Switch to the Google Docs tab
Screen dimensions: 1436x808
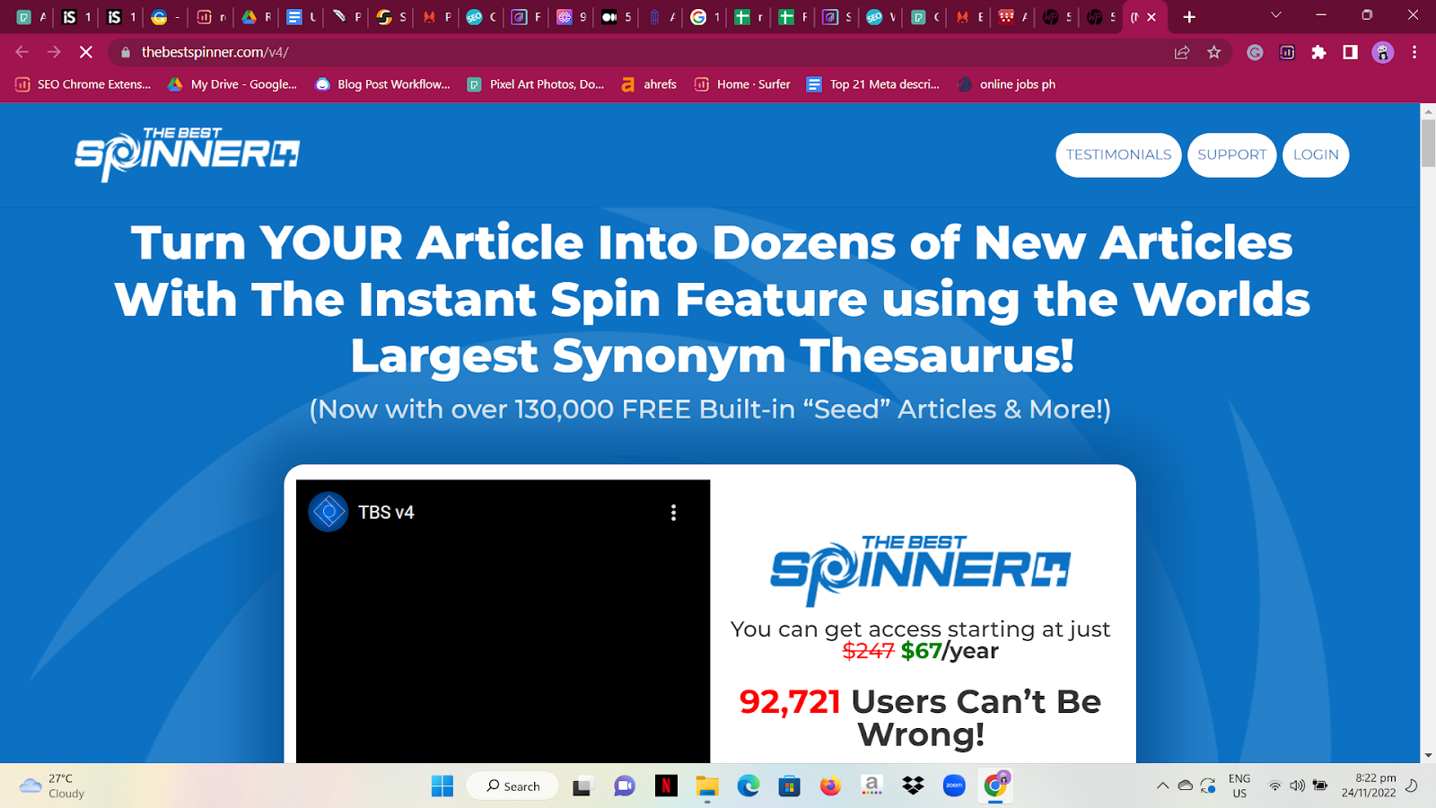click(x=301, y=17)
